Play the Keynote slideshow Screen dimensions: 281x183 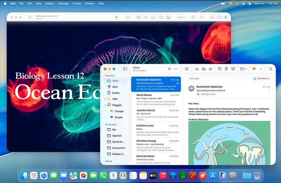pyautogui.click(x=117, y=17)
